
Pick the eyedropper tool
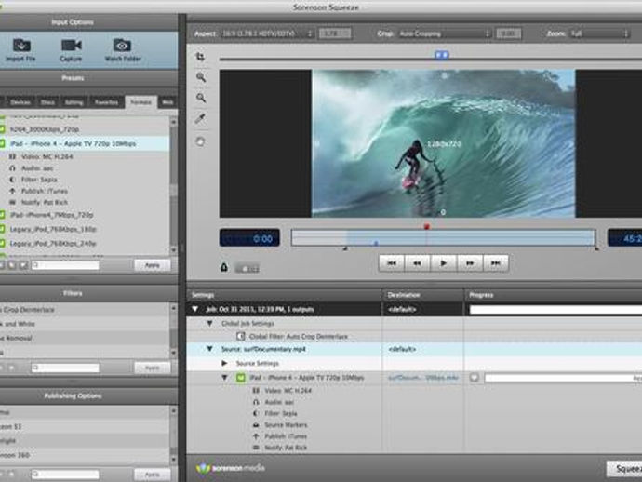(x=200, y=119)
